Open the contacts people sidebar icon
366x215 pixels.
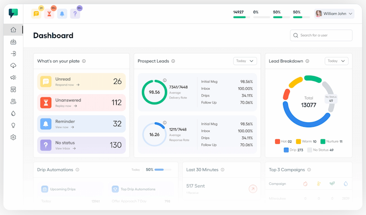point(13,101)
